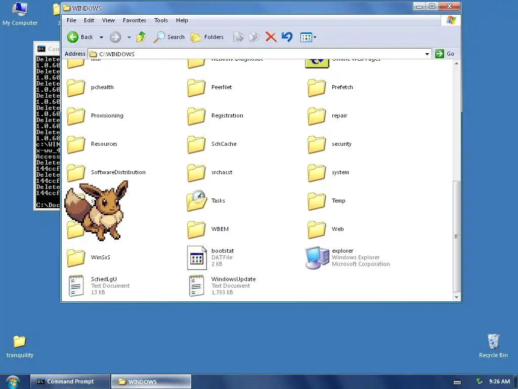Click the Start orb button
The height and width of the screenshot is (389, 518).
click(12, 382)
